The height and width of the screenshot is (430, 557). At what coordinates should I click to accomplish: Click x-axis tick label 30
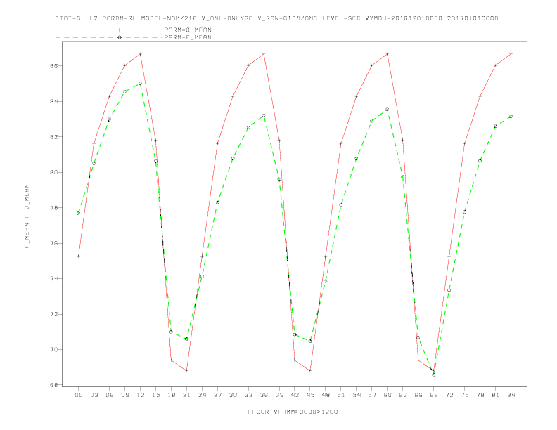[233, 395]
